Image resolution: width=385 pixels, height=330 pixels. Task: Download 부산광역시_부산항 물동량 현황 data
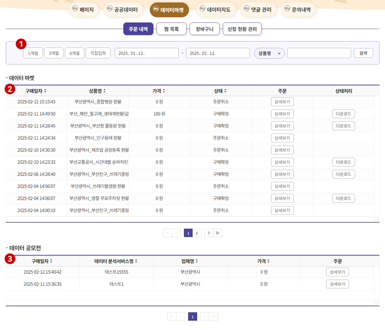coord(343,126)
